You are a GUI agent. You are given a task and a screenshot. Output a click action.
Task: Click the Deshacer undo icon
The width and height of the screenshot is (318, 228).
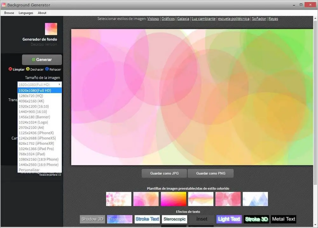[28, 69]
